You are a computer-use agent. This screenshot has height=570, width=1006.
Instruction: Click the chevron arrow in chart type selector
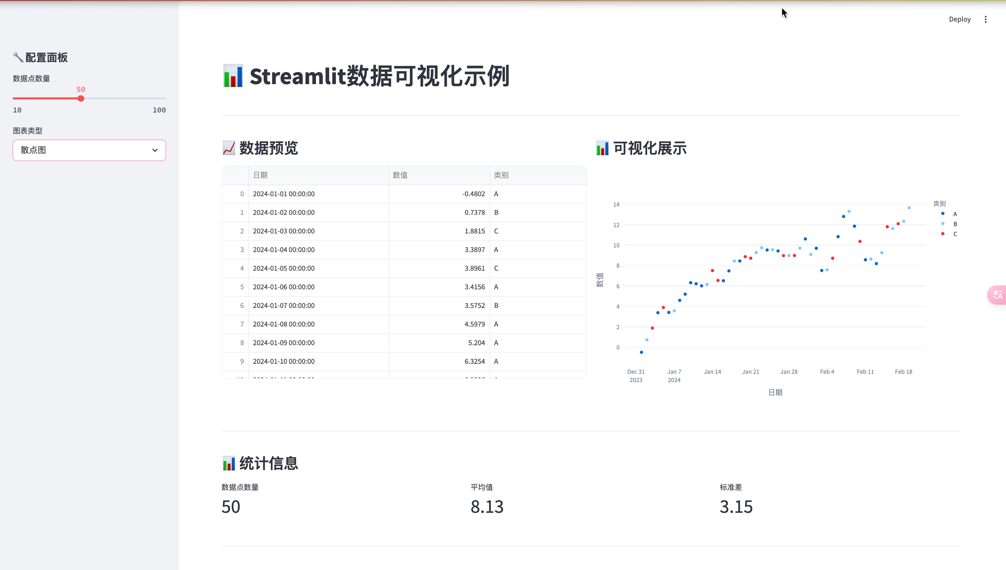tap(155, 150)
